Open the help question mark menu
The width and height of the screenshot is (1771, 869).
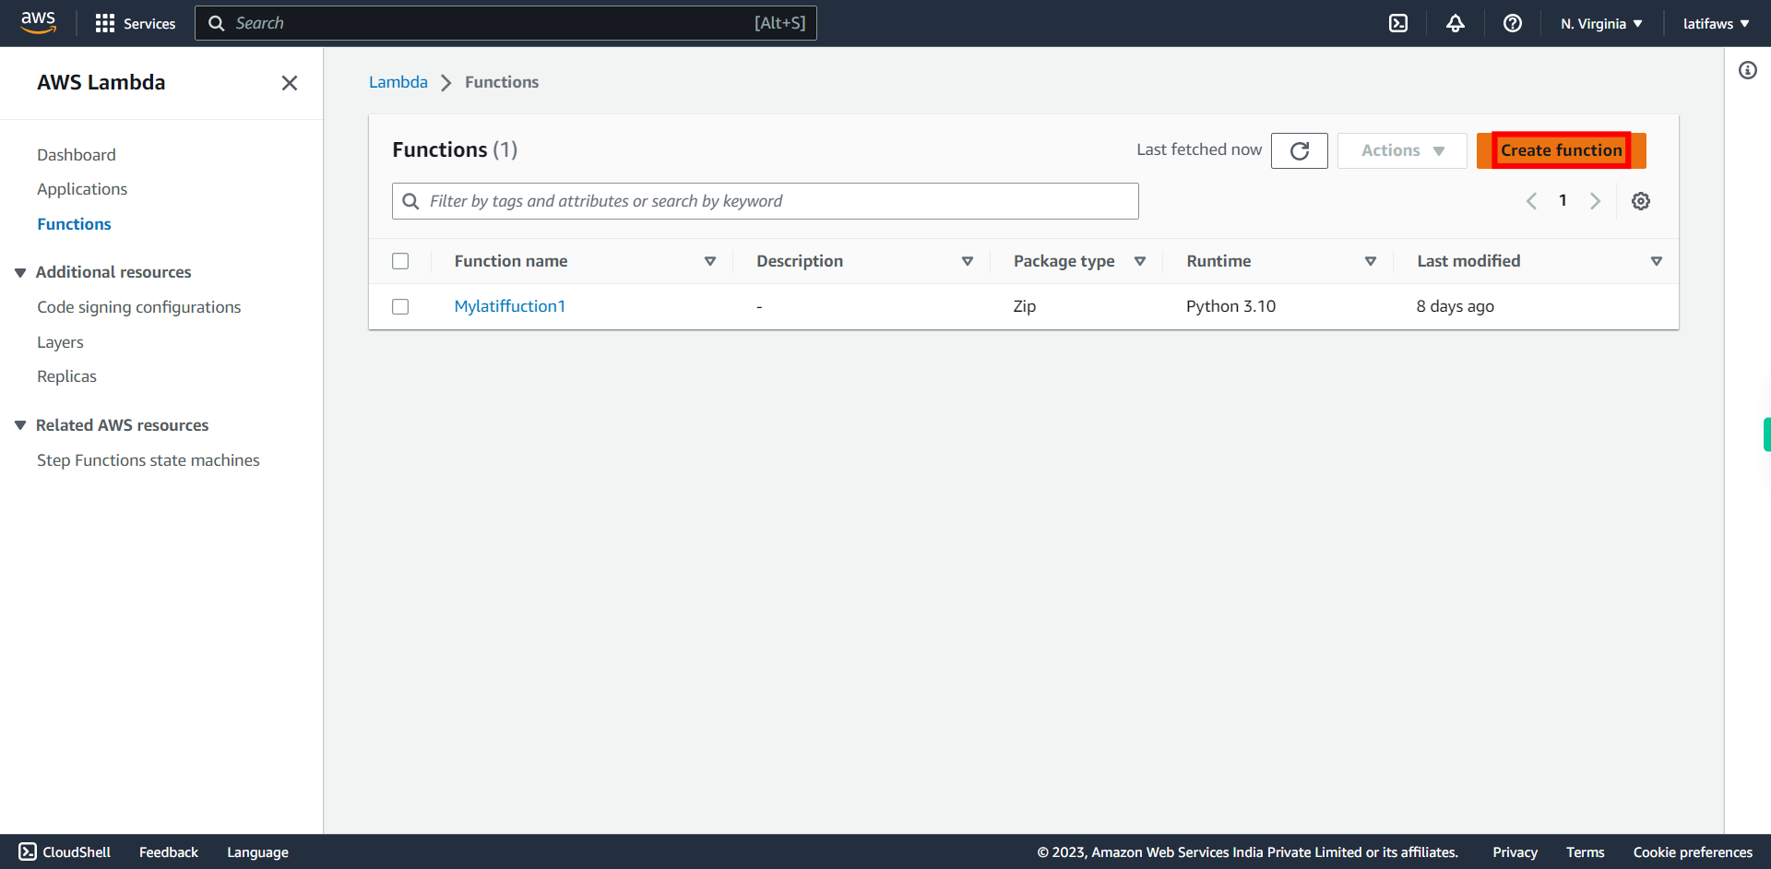pyautogui.click(x=1513, y=23)
